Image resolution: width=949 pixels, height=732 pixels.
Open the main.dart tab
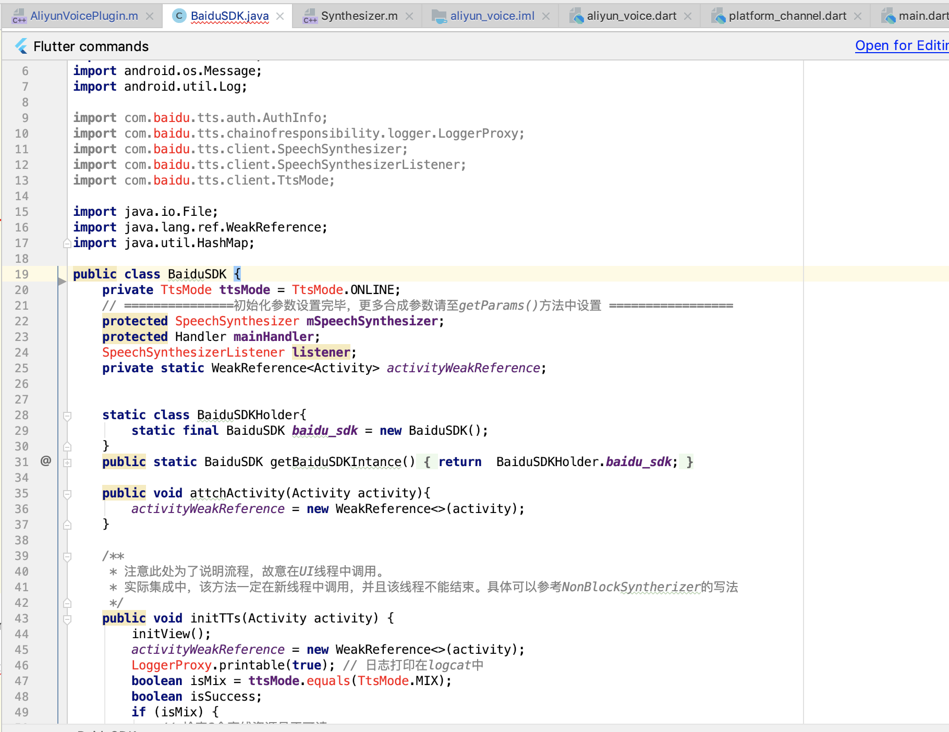tap(923, 16)
